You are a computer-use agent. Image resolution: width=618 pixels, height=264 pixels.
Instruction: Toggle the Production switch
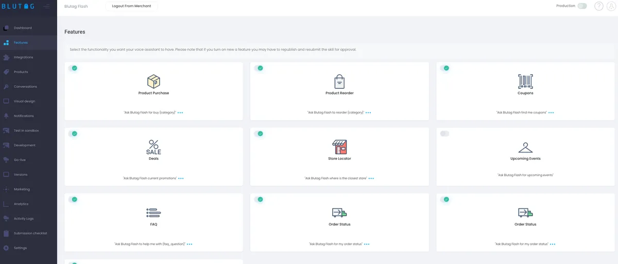tap(582, 6)
